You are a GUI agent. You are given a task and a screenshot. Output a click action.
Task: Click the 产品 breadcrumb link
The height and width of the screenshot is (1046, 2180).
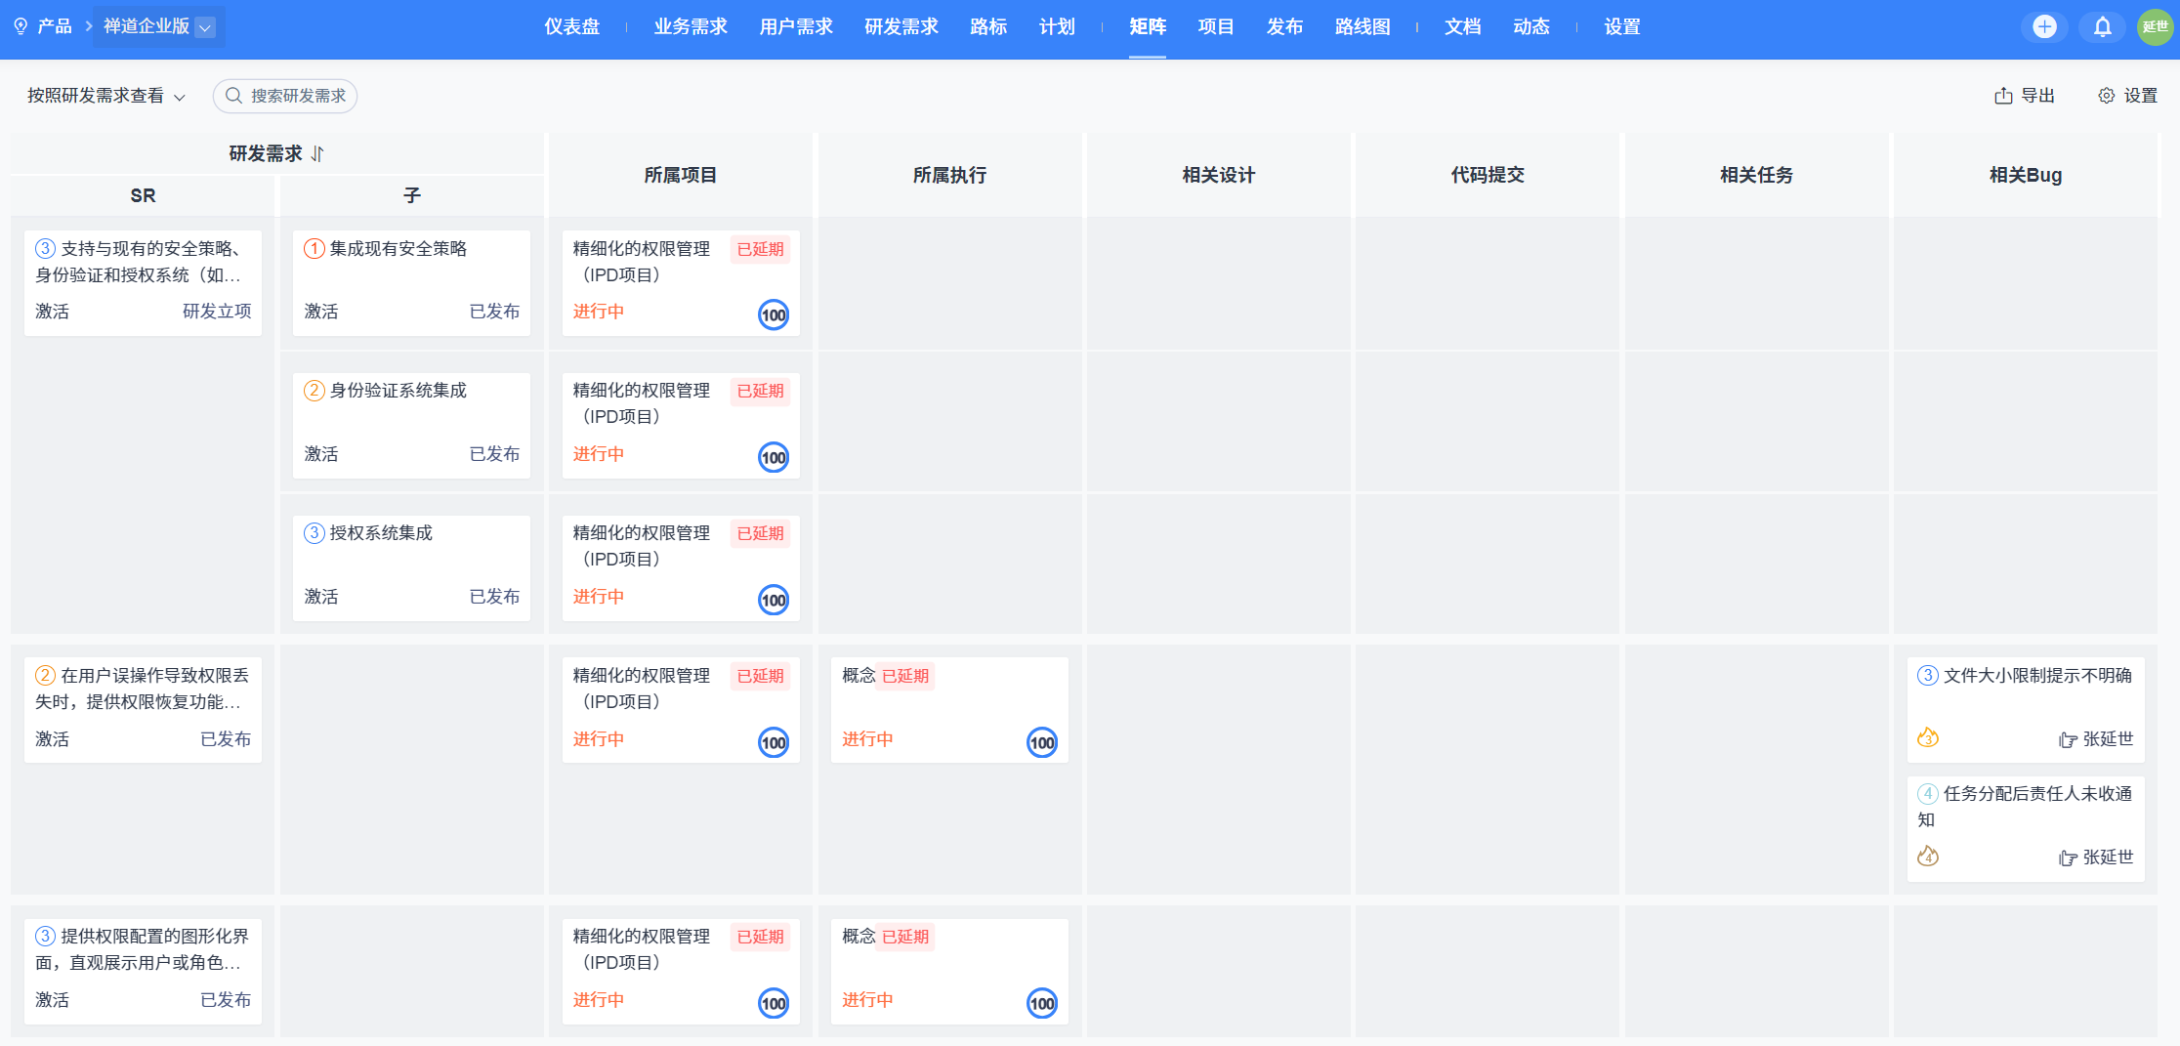[55, 26]
